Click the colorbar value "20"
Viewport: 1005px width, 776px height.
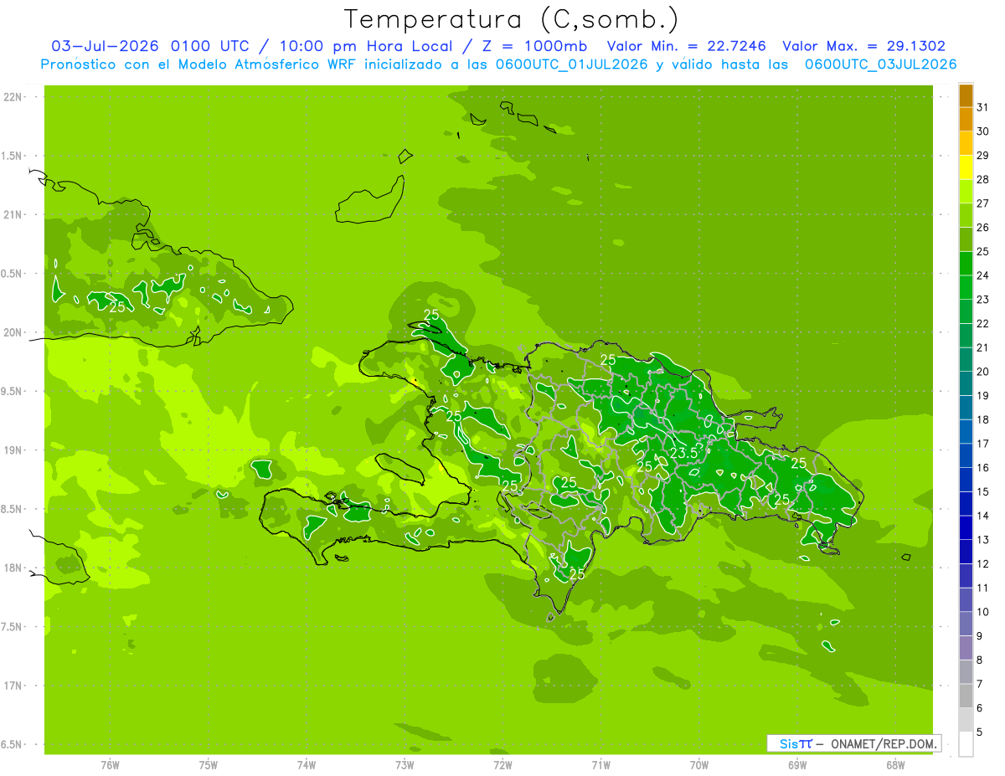tap(982, 372)
